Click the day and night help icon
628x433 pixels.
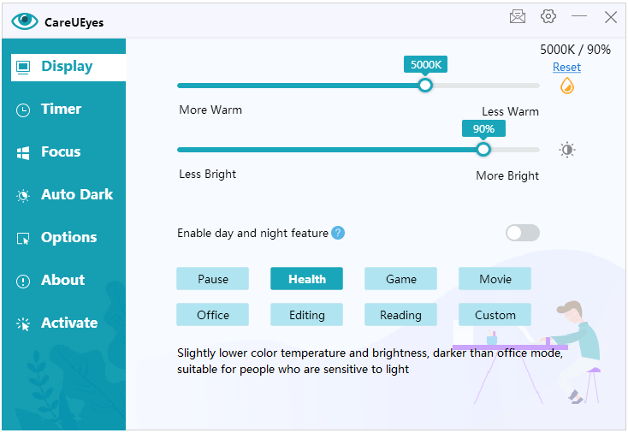[338, 233]
